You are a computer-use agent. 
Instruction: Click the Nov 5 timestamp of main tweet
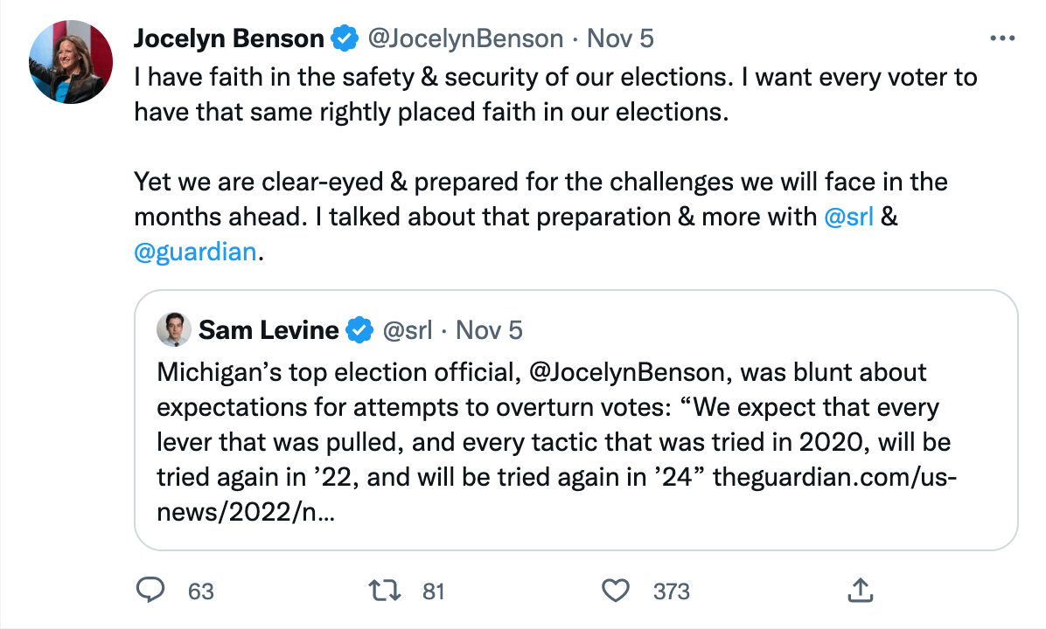point(620,38)
